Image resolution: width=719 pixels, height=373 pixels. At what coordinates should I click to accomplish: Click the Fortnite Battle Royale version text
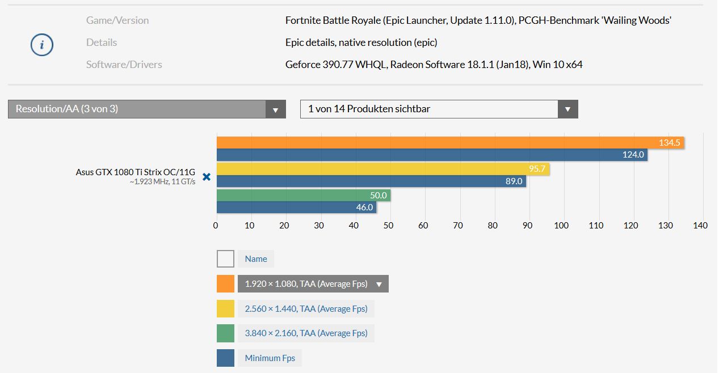click(x=478, y=20)
